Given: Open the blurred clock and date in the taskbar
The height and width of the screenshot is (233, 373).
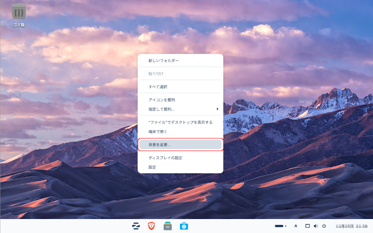Looking at the screenshot, I should (352, 226).
